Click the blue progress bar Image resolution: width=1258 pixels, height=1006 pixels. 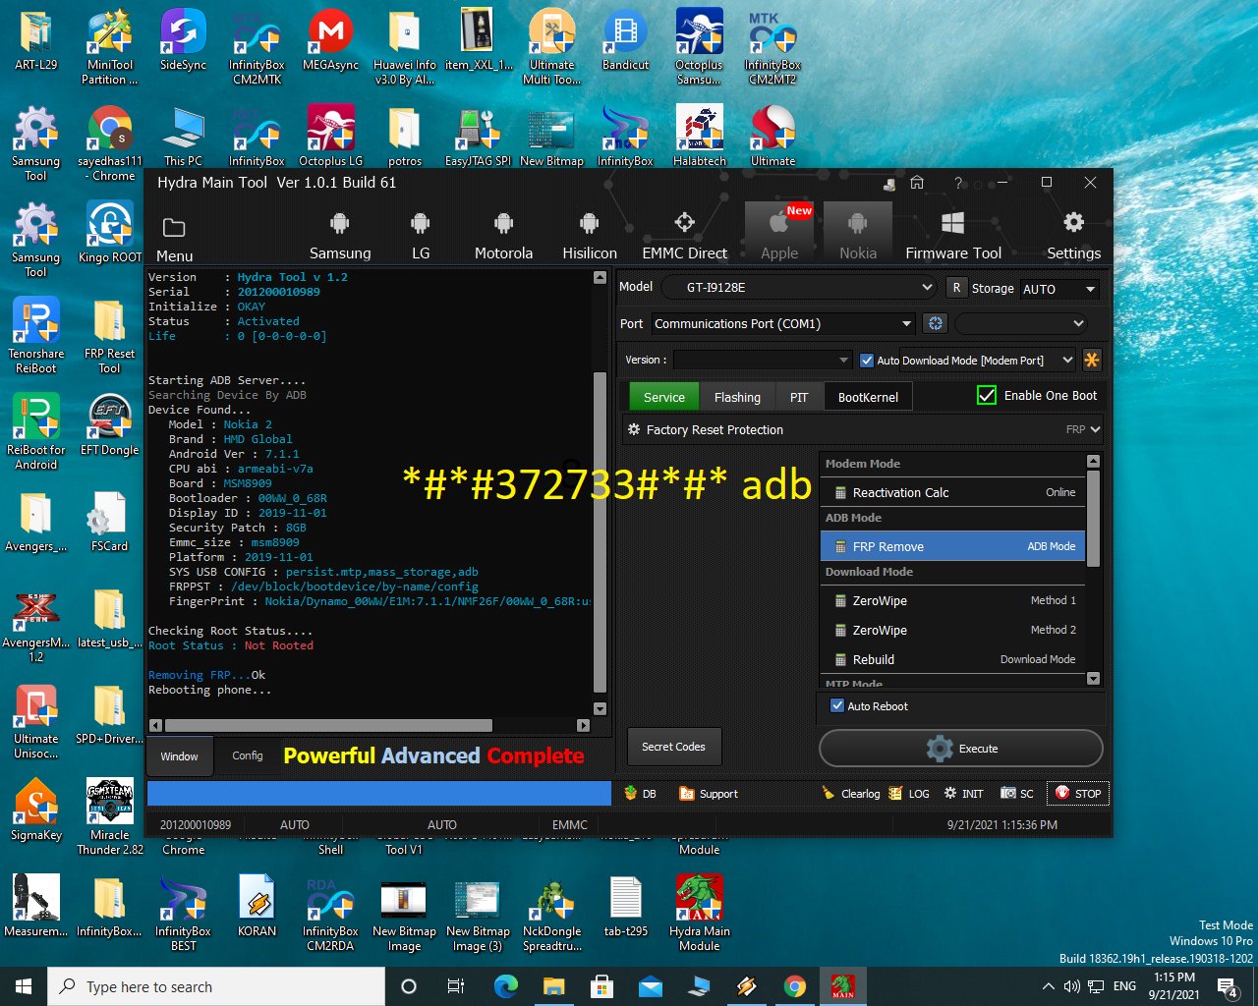pyautogui.click(x=378, y=793)
